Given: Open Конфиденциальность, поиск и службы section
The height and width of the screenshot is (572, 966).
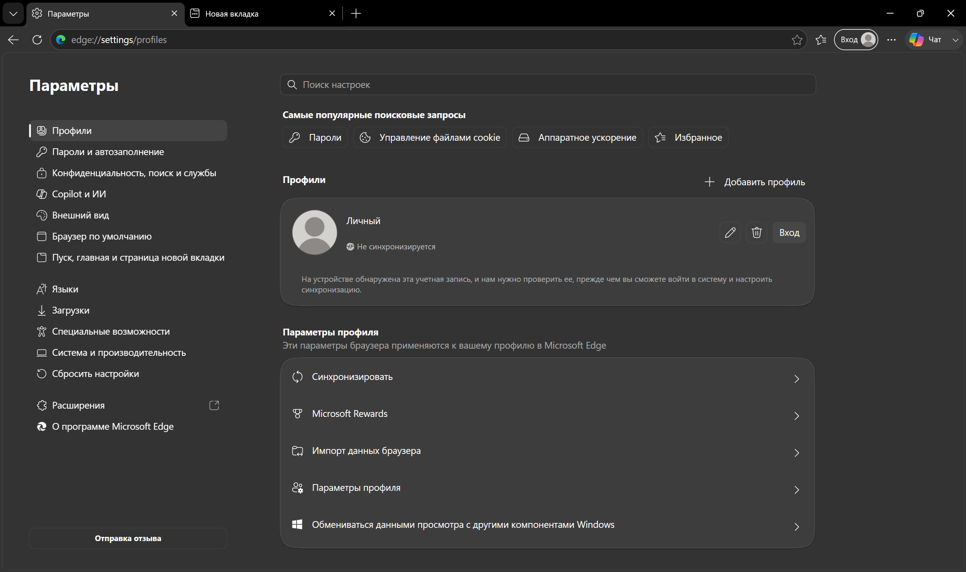Looking at the screenshot, I should point(128,173).
